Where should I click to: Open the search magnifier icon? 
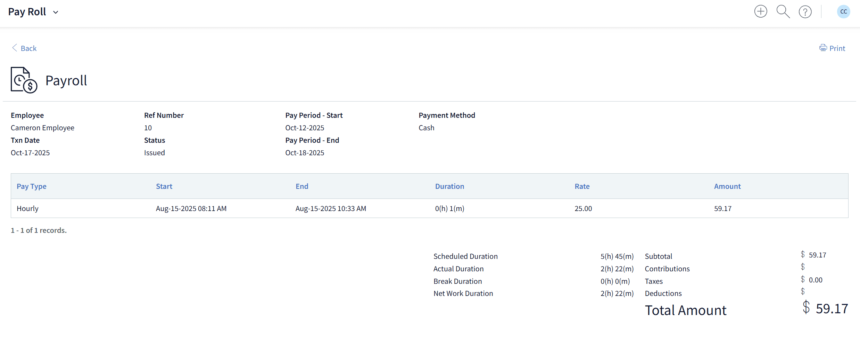[783, 11]
